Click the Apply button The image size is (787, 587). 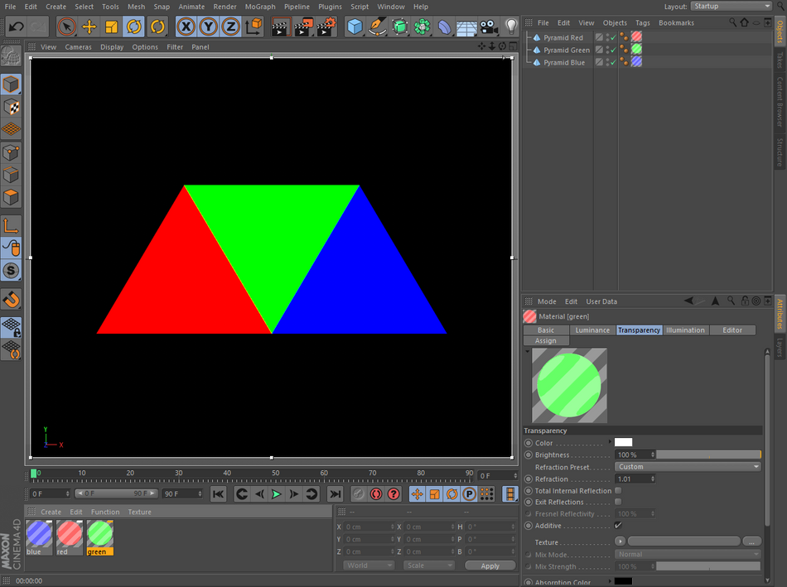[x=490, y=566]
